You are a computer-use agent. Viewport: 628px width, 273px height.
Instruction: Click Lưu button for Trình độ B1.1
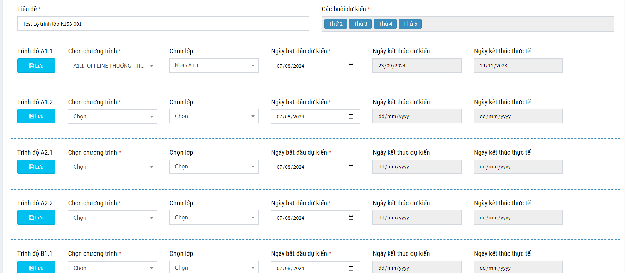point(36,268)
